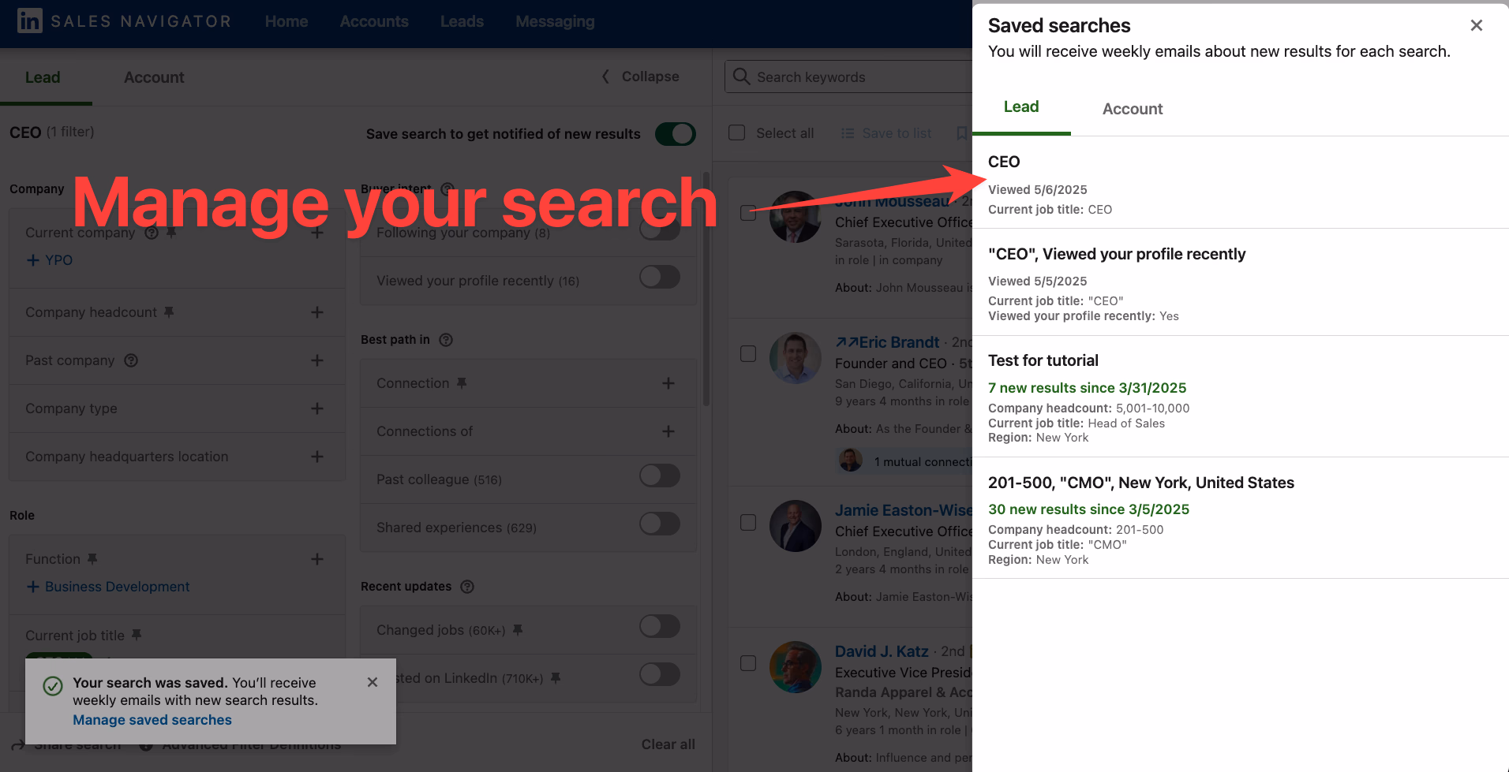Click the Best path in help icon
This screenshot has width=1509, height=772.
coord(446,340)
